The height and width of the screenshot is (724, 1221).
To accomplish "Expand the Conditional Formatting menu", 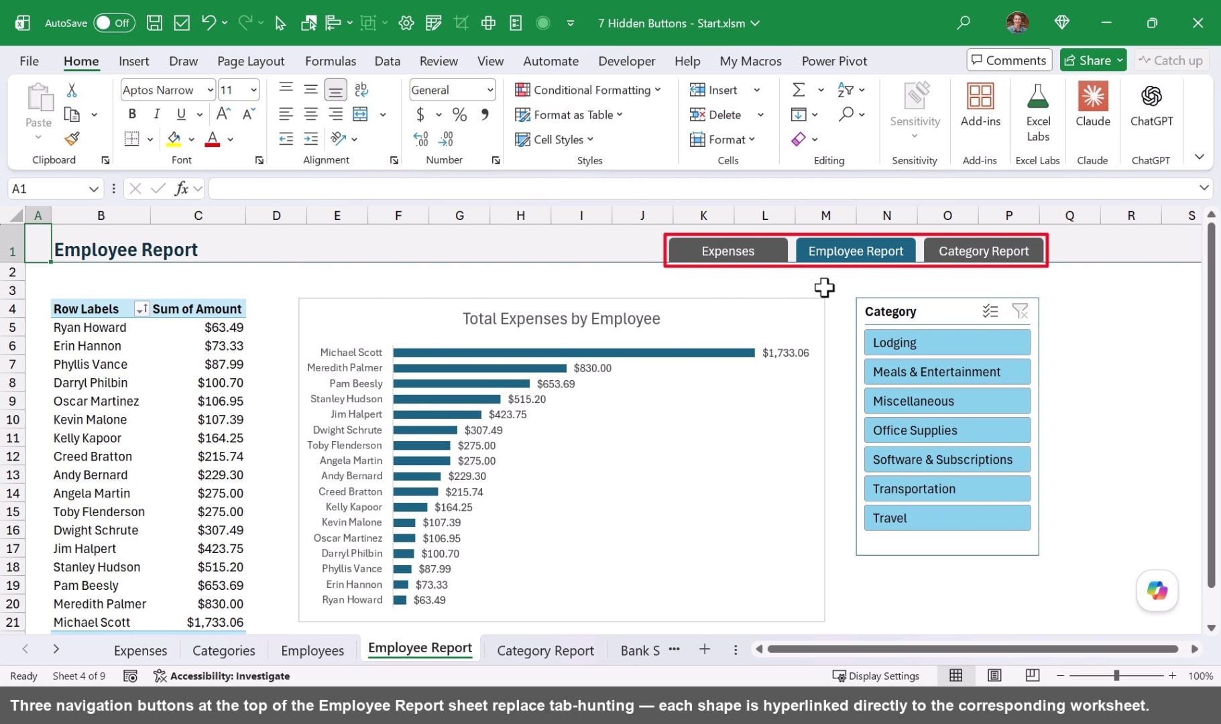I will 587,90.
